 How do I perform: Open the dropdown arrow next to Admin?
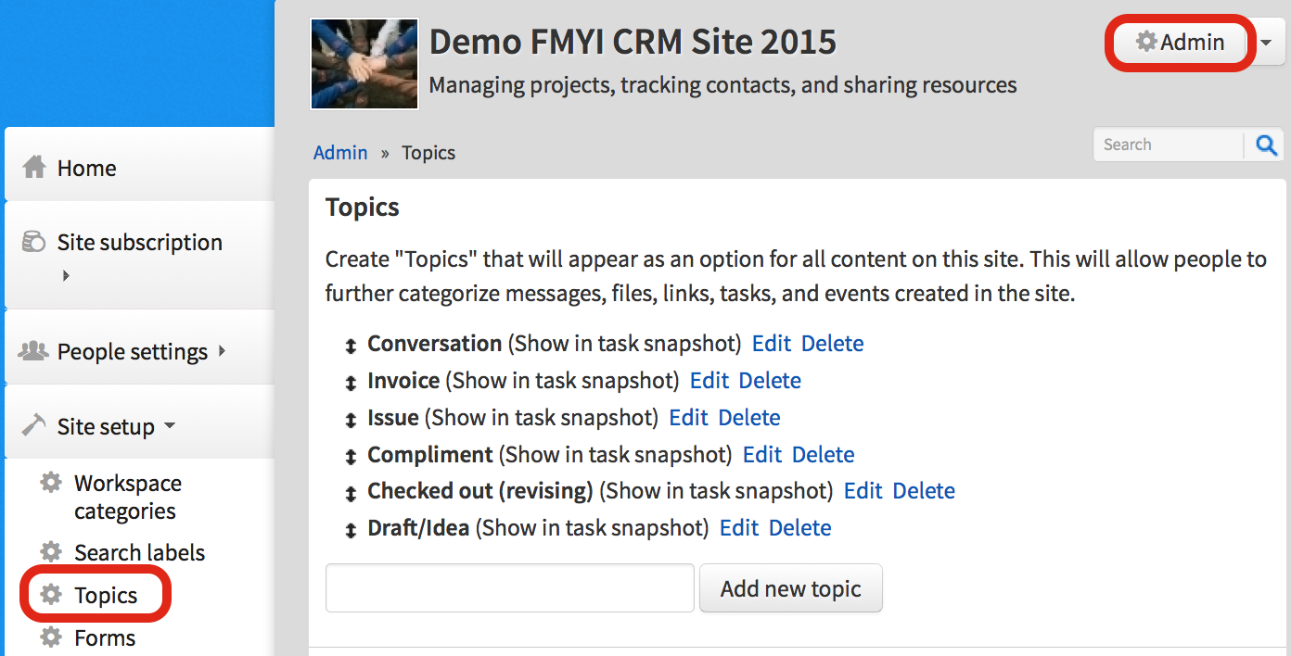(1267, 43)
